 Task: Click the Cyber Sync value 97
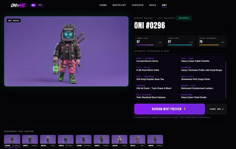pos(169,42)
